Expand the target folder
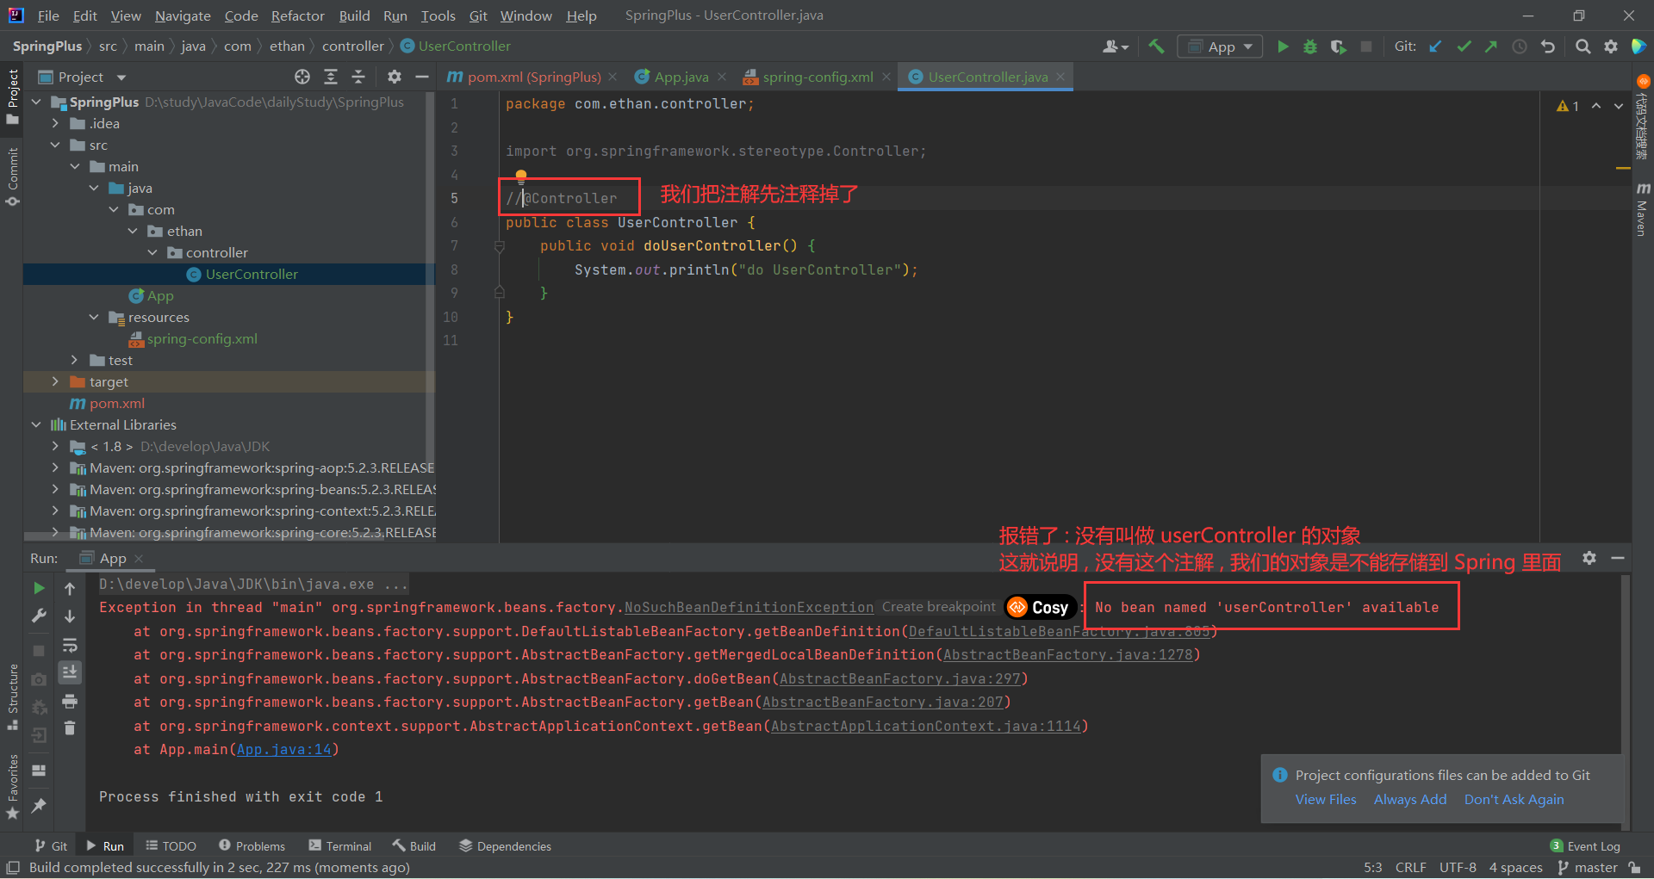 [x=55, y=381]
